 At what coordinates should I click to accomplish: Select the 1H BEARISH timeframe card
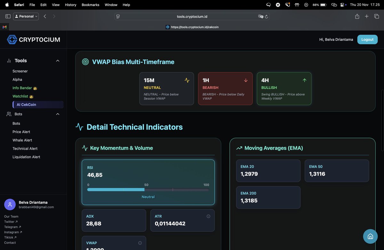225,89
